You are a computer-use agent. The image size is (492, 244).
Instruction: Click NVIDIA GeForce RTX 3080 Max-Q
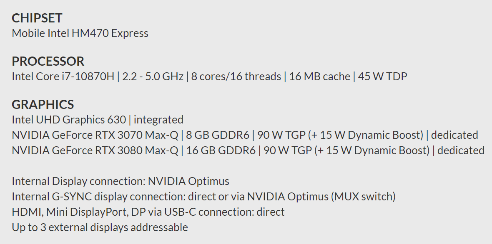click(x=95, y=150)
